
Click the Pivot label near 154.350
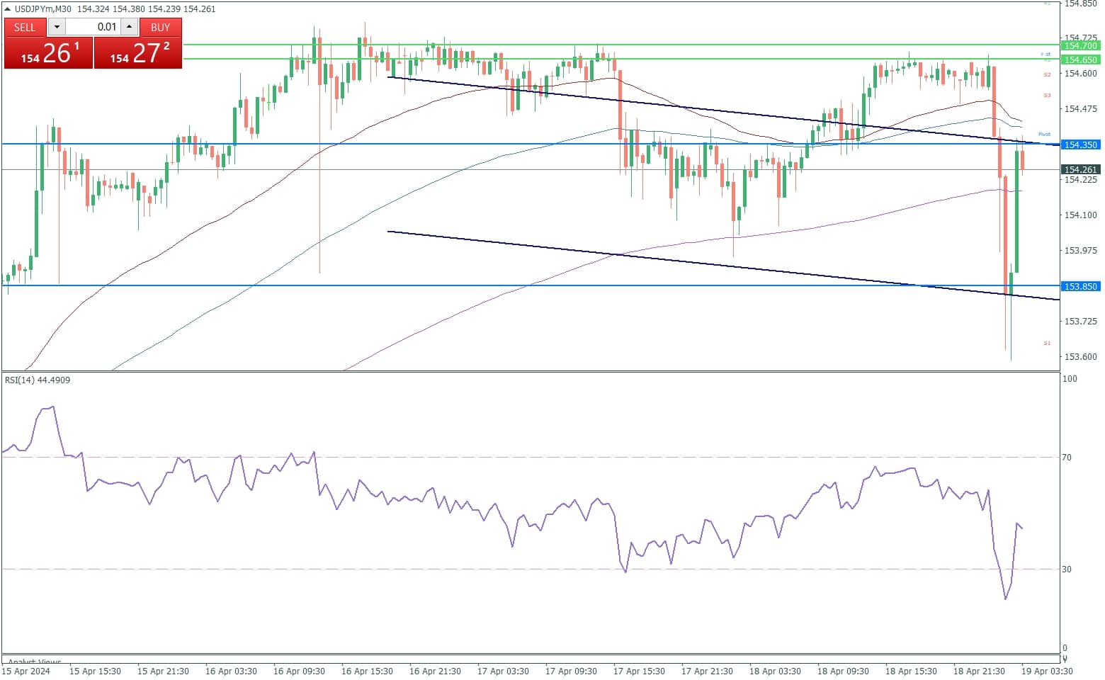(x=1044, y=134)
